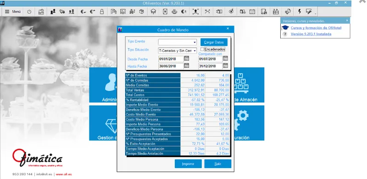Click the Hasta Fecha 30/06/2018 field
This screenshot has width=367, height=179.
(x=171, y=66)
